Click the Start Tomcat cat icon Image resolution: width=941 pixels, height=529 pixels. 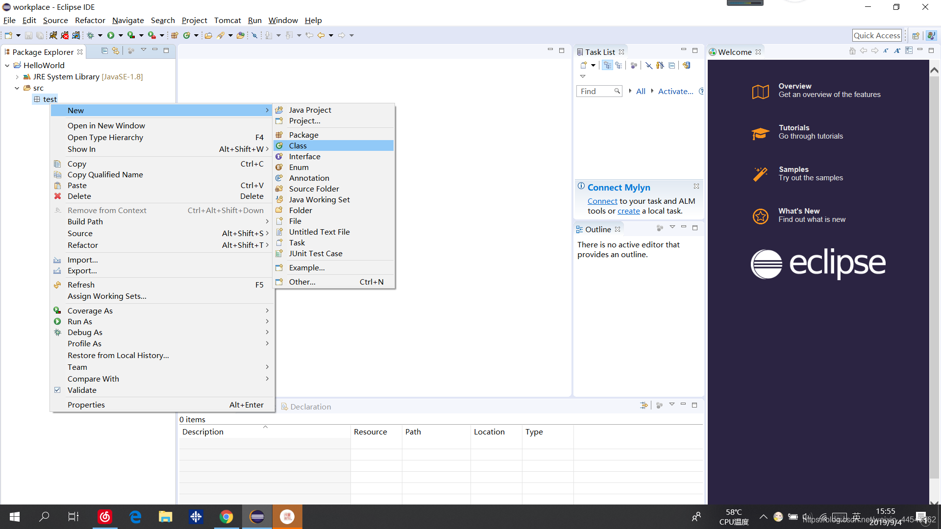tap(53, 35)
